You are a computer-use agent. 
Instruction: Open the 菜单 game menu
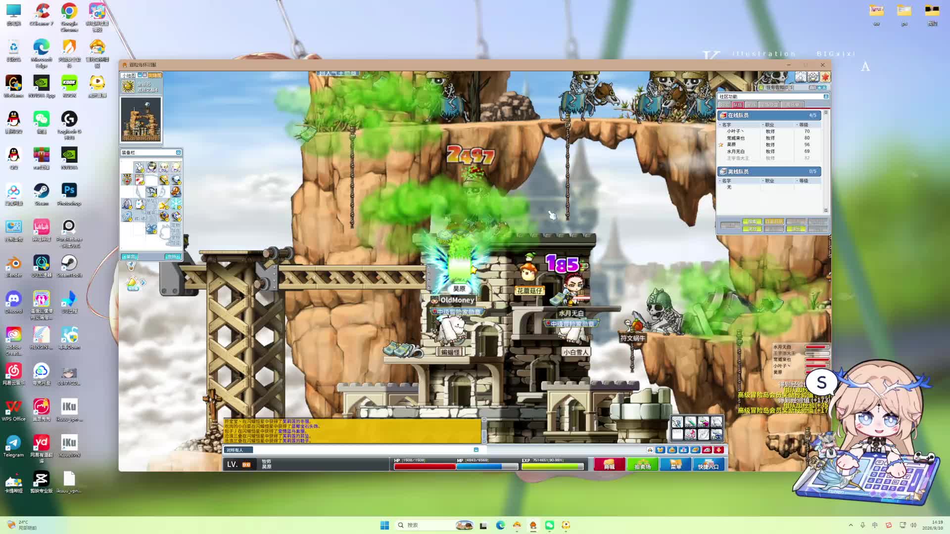point(675,464)
